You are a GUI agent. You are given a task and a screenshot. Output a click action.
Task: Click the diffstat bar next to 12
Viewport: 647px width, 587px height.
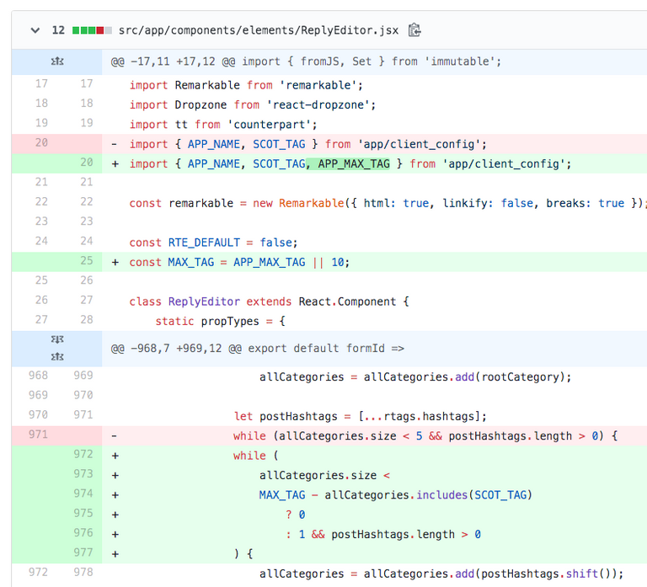pyautogui.click(x=92, y=30)
